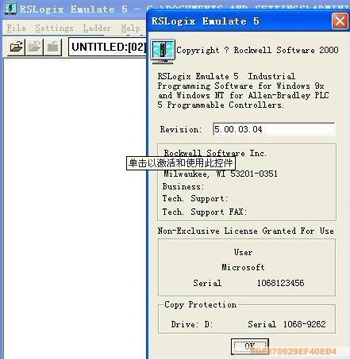Click the Revision 5.00.03.04 field
Screen dimensions: 350x359
click(274, 129)
